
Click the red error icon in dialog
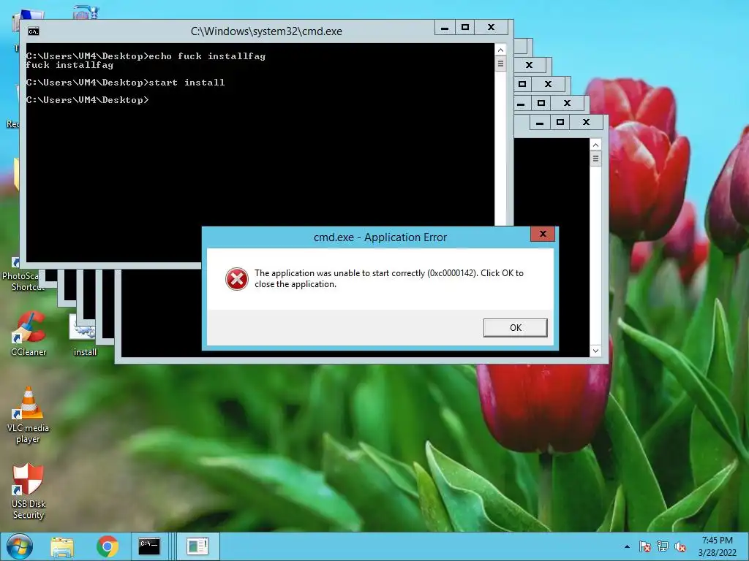tap(237, 279)
